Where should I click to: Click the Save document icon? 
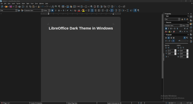coord(11,7)
